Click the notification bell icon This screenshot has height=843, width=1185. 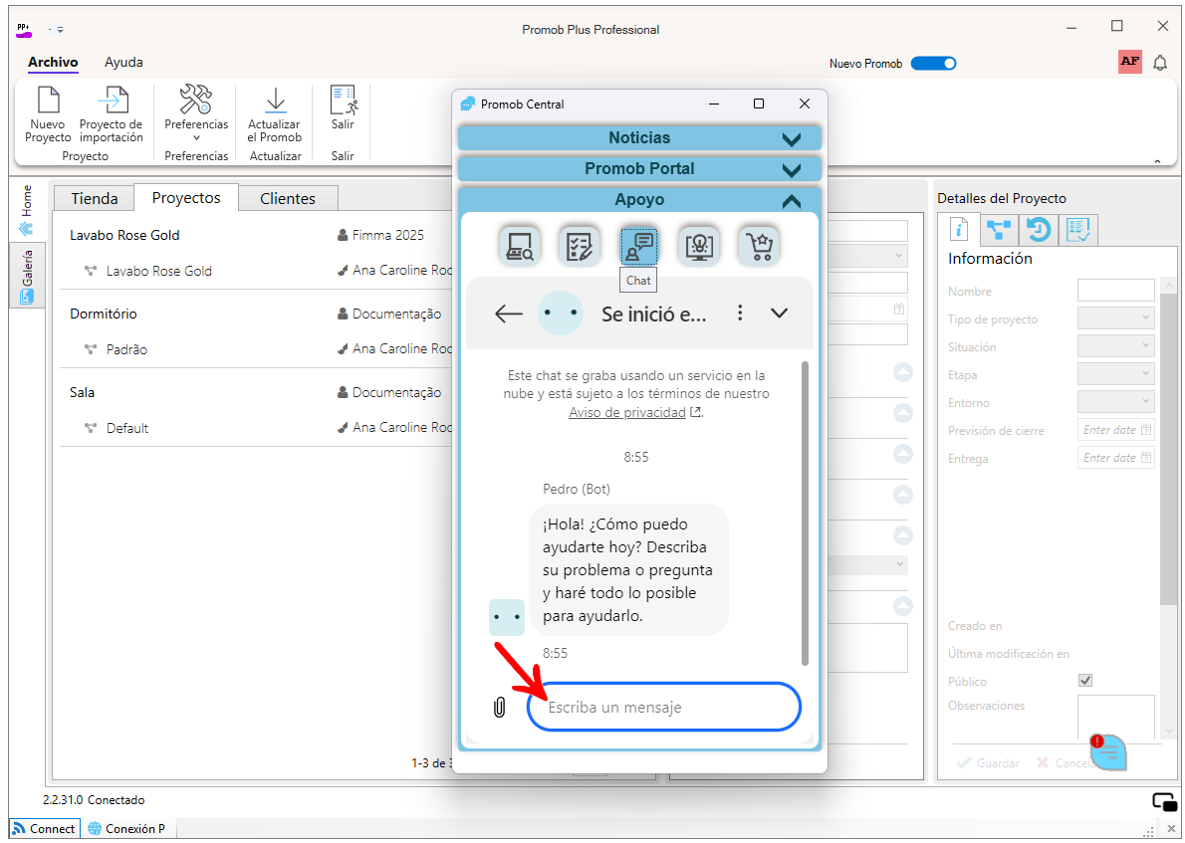click(1160, 63)
